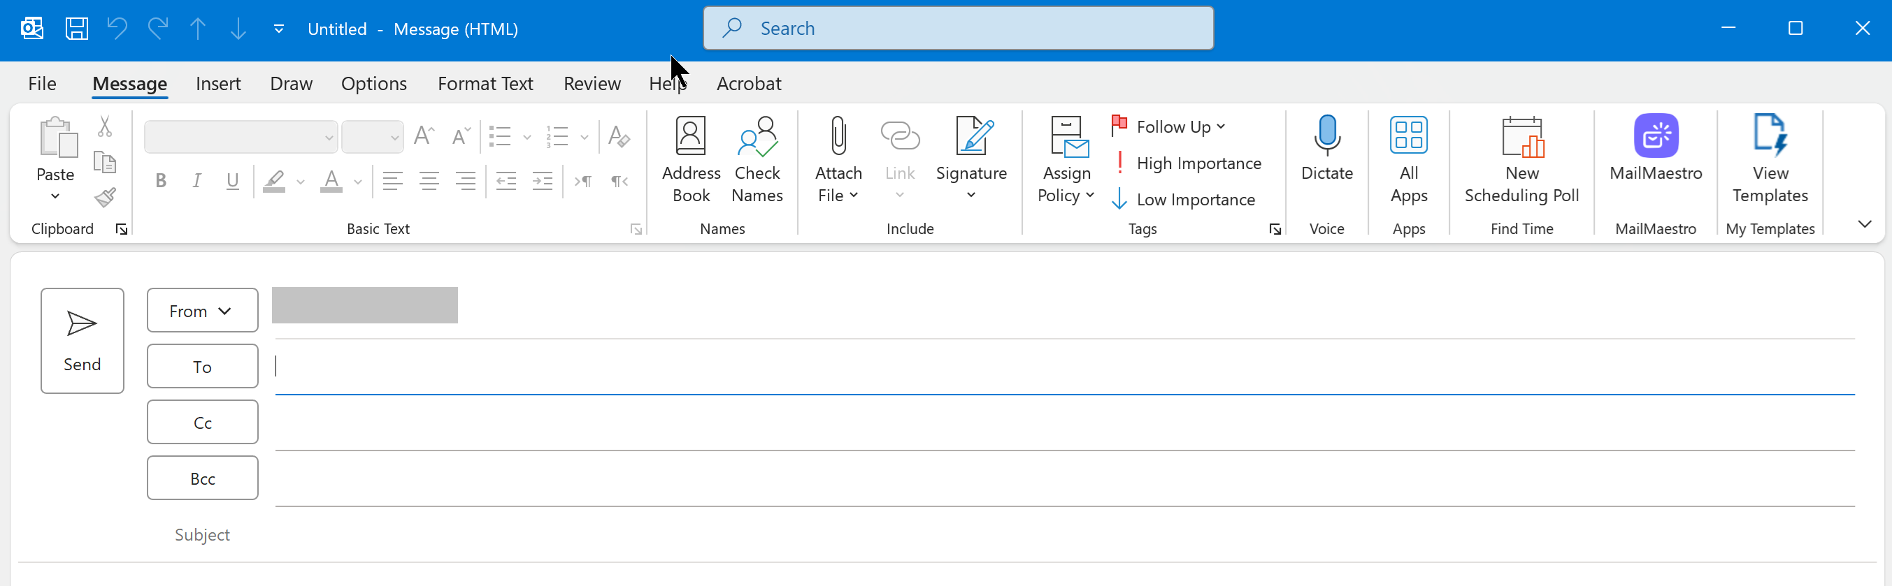Open the font name dropdown
The image size is (1892, 586).
point(329,137)
